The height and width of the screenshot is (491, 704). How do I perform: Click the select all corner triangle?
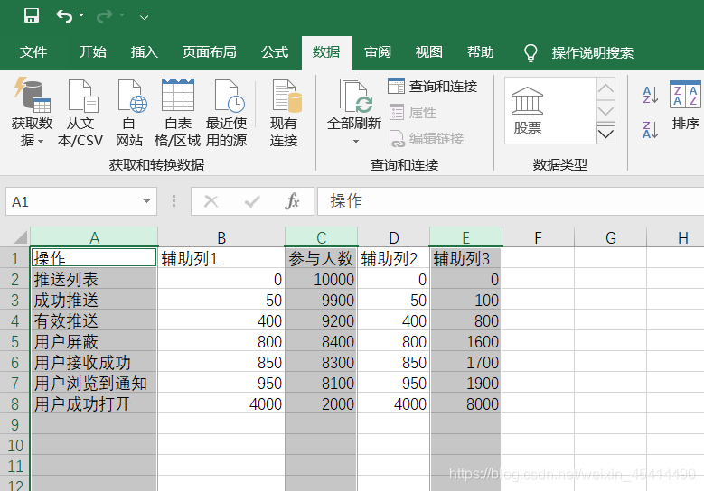click(x=19, y=236)
